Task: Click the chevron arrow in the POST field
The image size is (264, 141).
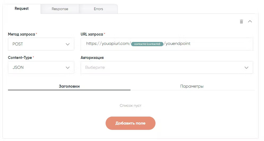Action: tap(68, 44)
